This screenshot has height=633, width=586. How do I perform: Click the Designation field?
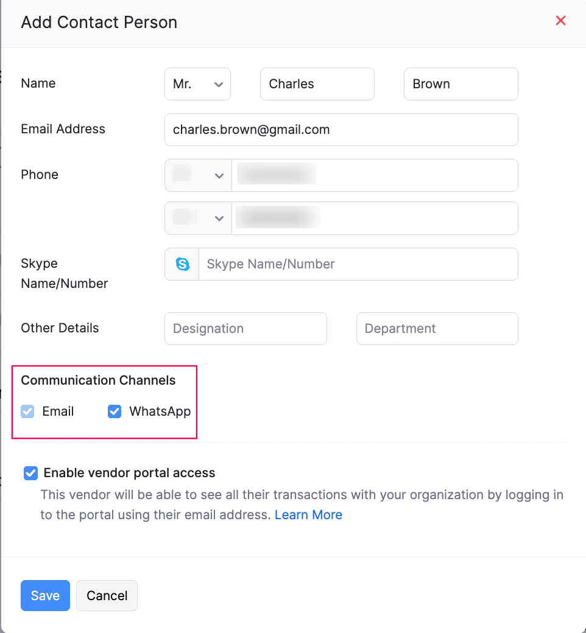[245, 329]
